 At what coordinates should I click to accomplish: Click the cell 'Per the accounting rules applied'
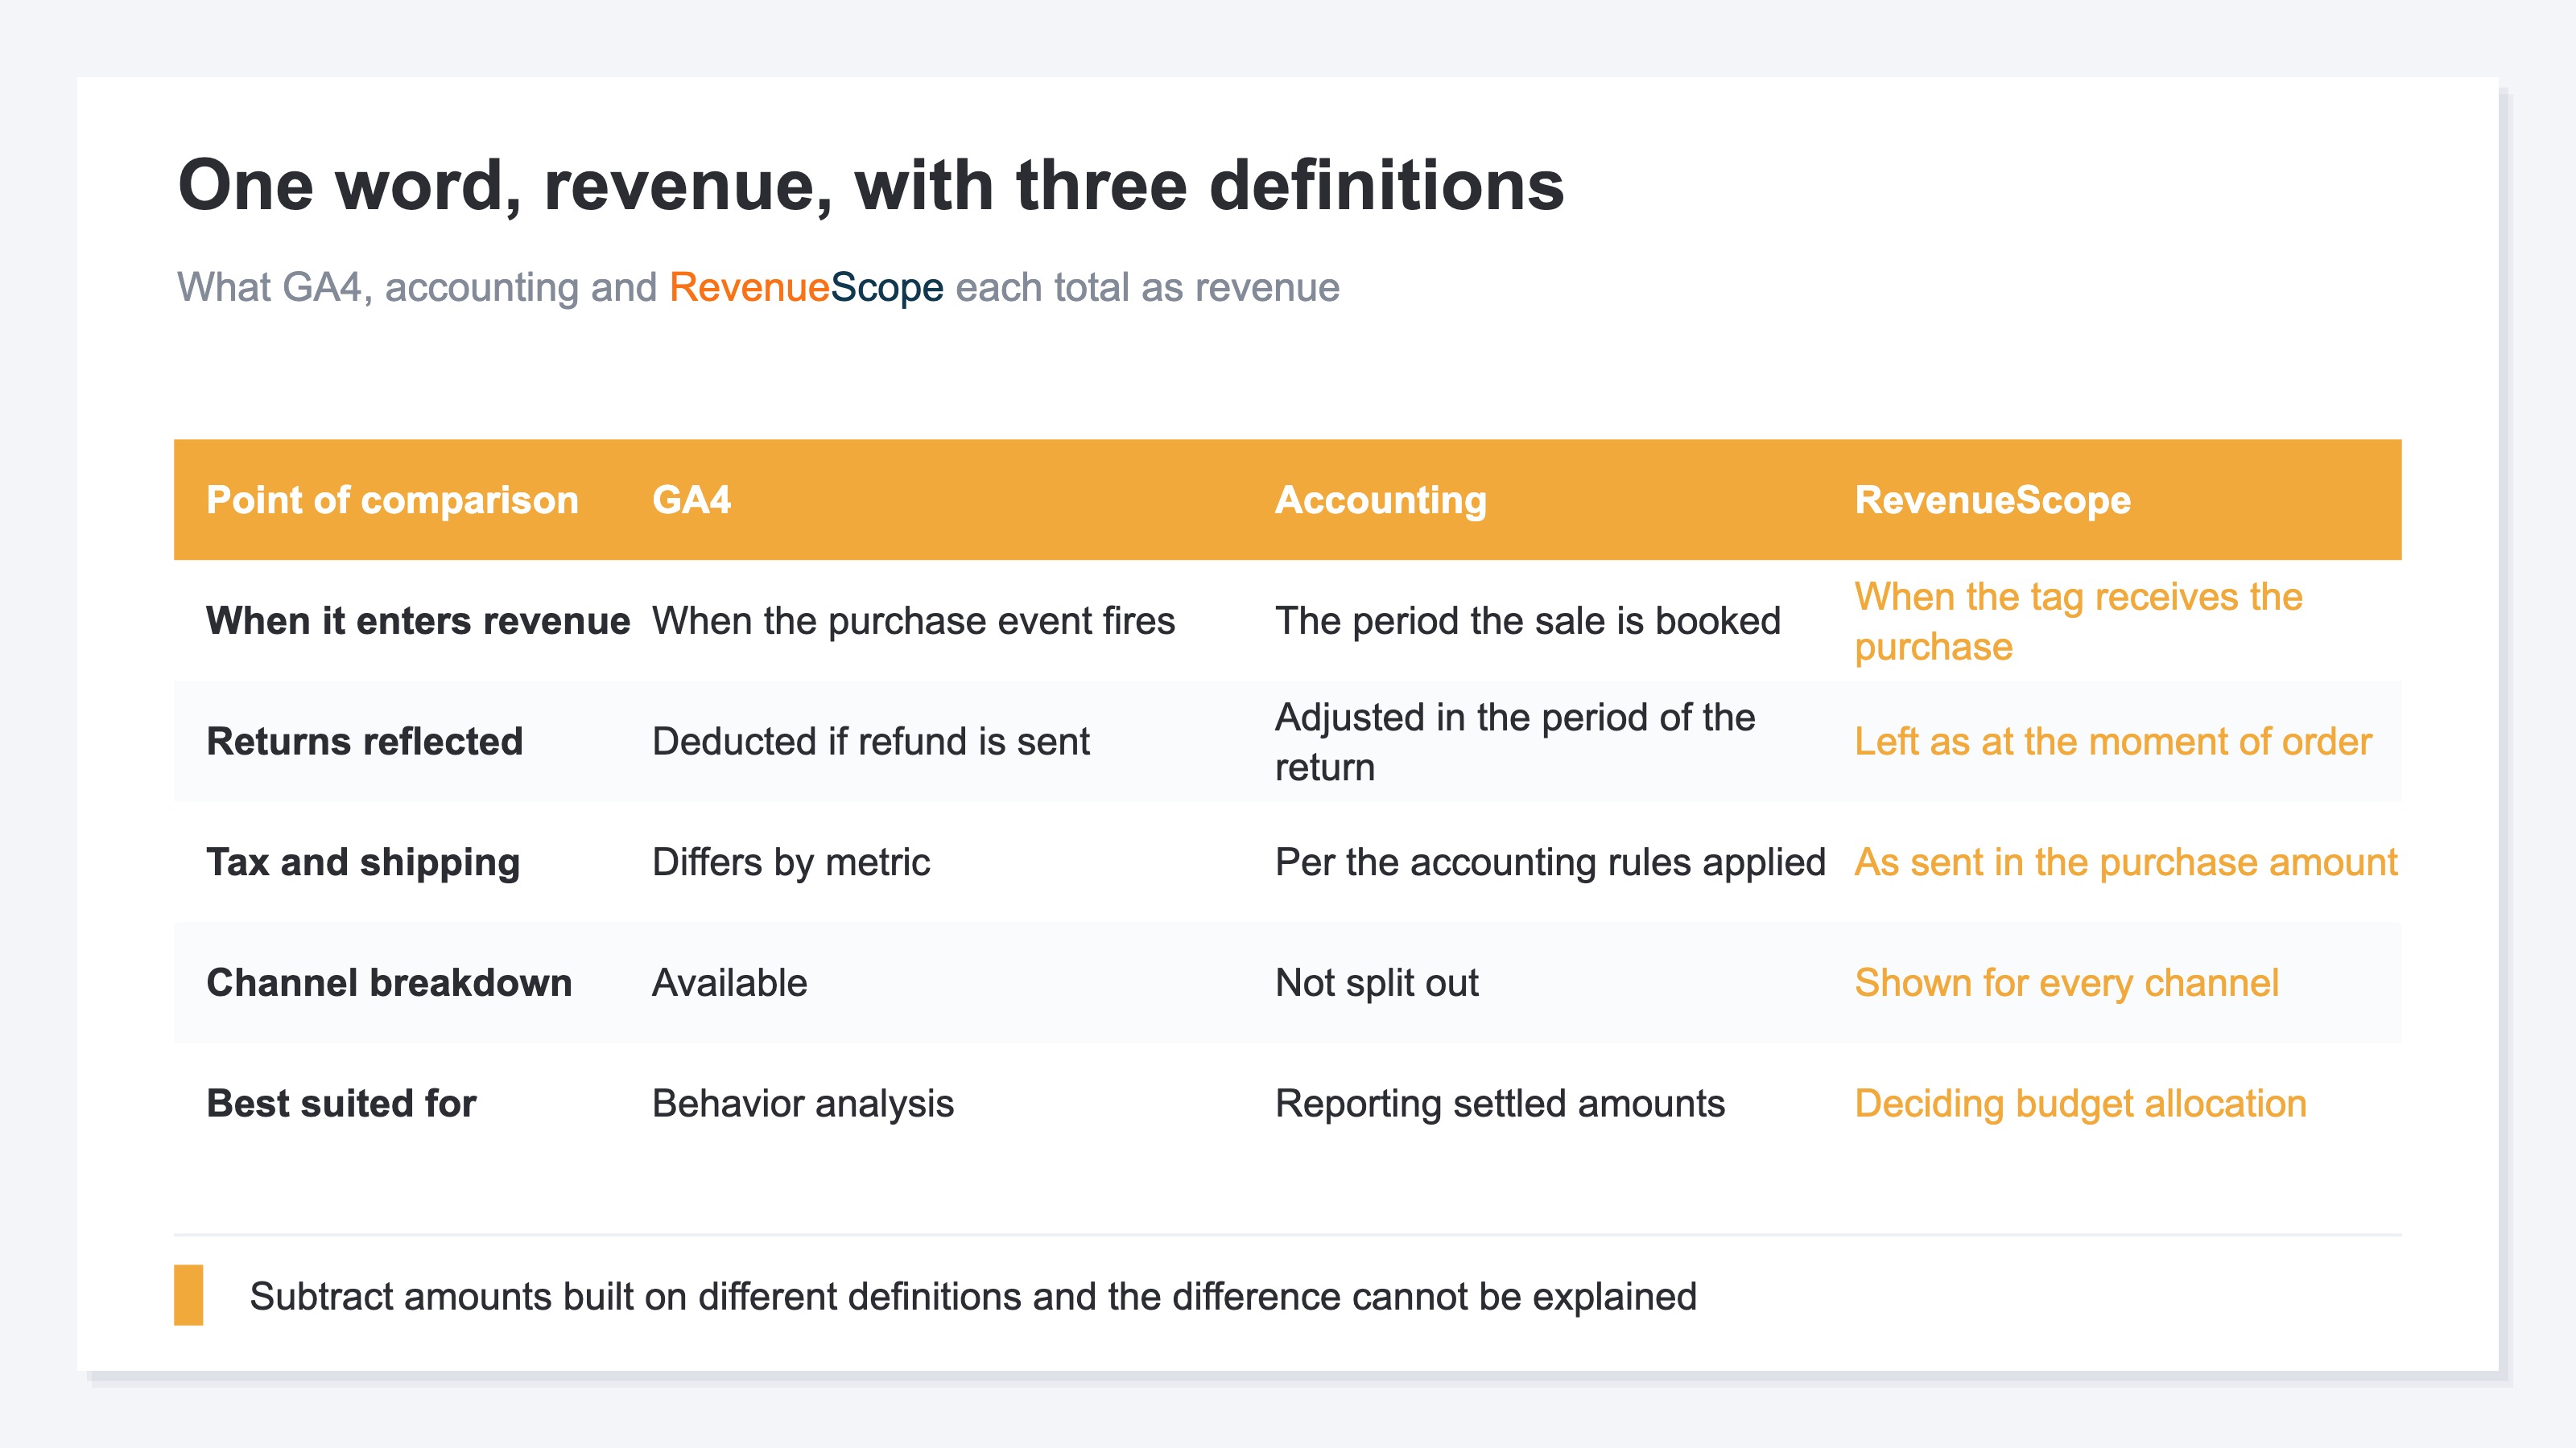[x=1550, y=862]
